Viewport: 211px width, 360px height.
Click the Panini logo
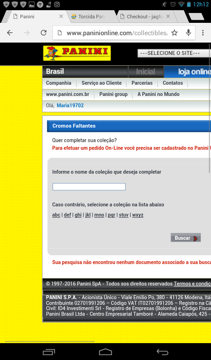point(77,53)
